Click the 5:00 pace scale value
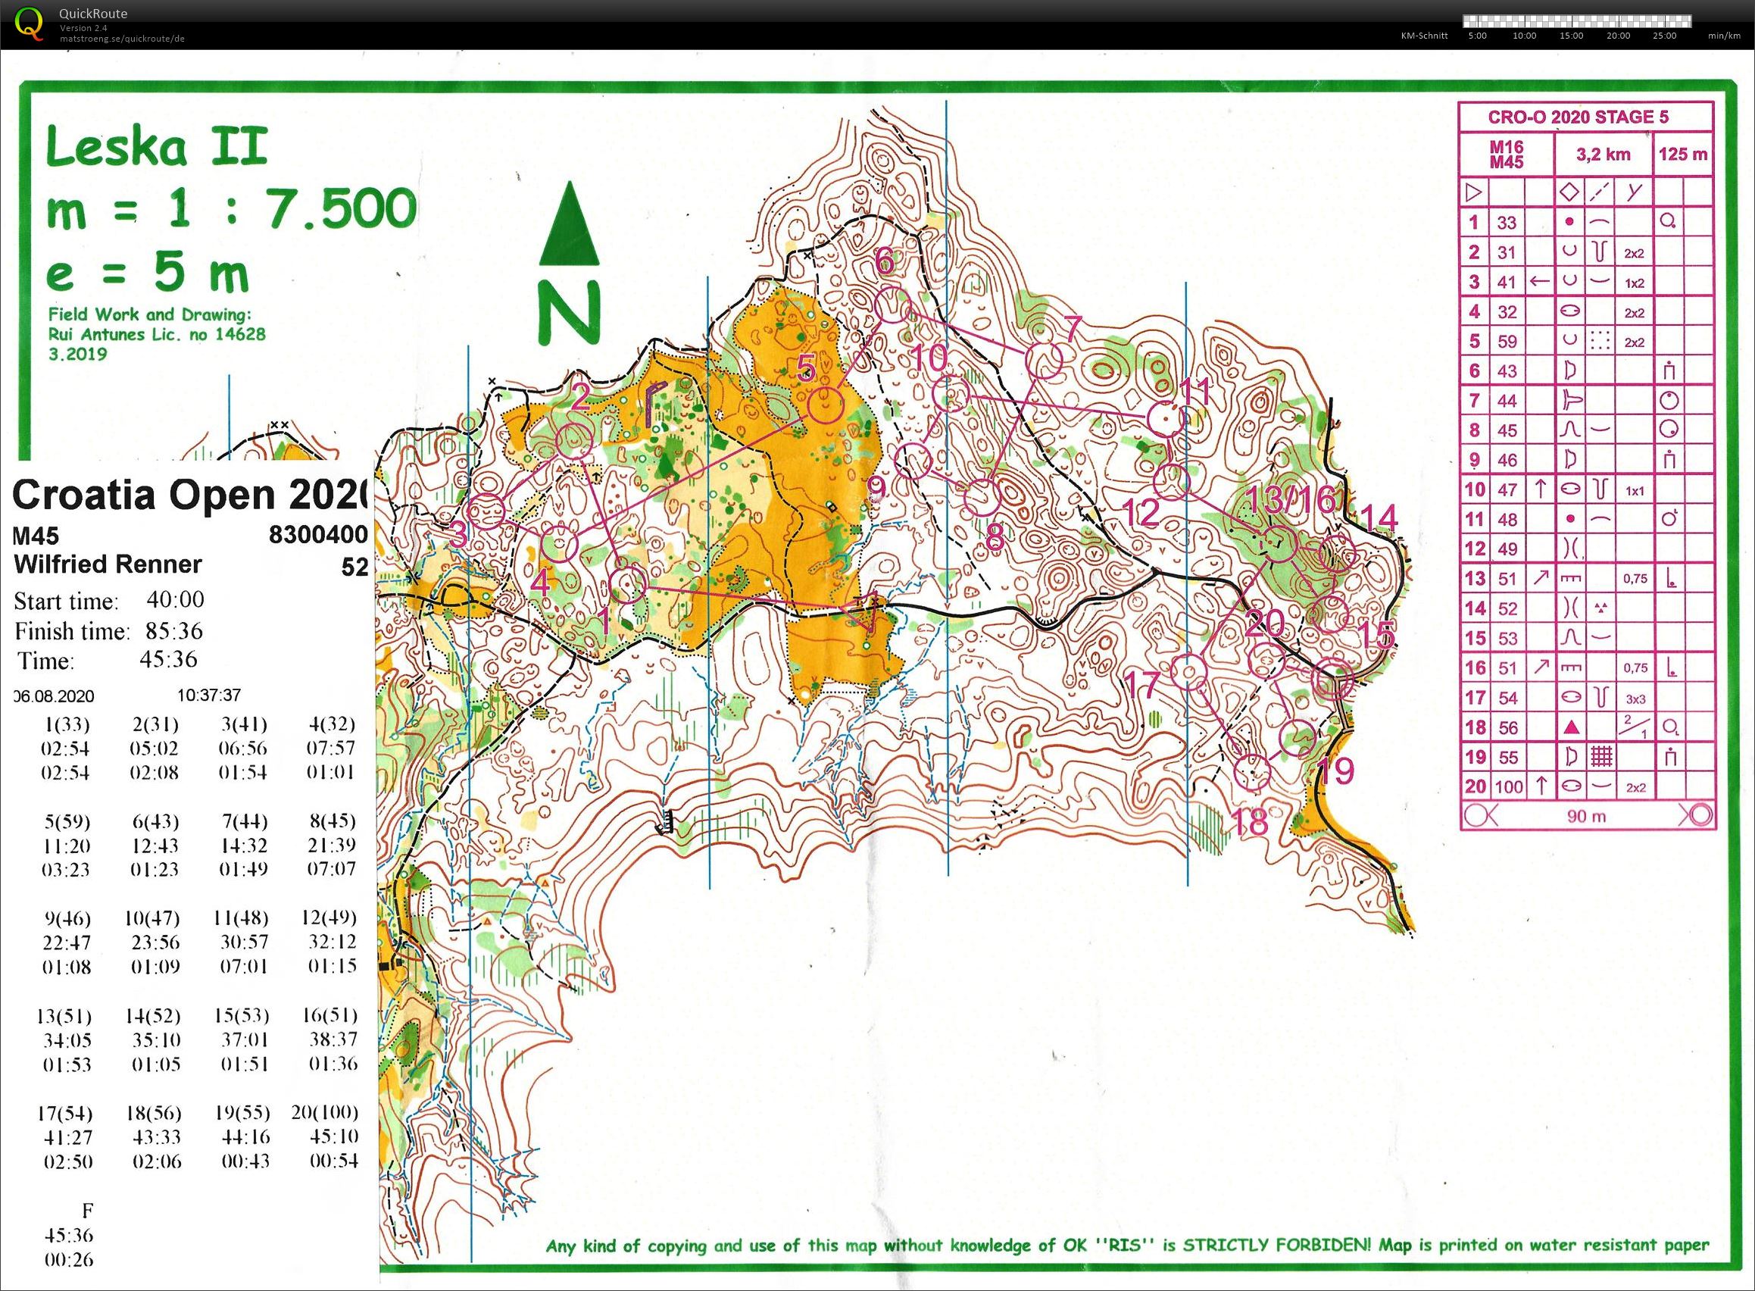1755x1291 pixels. point(1478,36)
